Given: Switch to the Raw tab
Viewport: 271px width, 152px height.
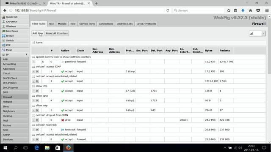Looking at the screenshot, I should tap(73, 24).
